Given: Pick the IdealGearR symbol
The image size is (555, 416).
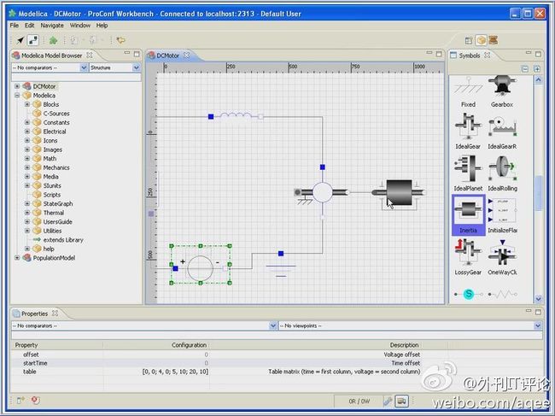Looking at the screenshot, I should tap(502, 132).
